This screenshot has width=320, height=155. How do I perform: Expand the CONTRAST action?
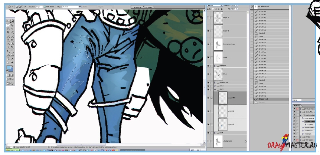click(303, 131)
